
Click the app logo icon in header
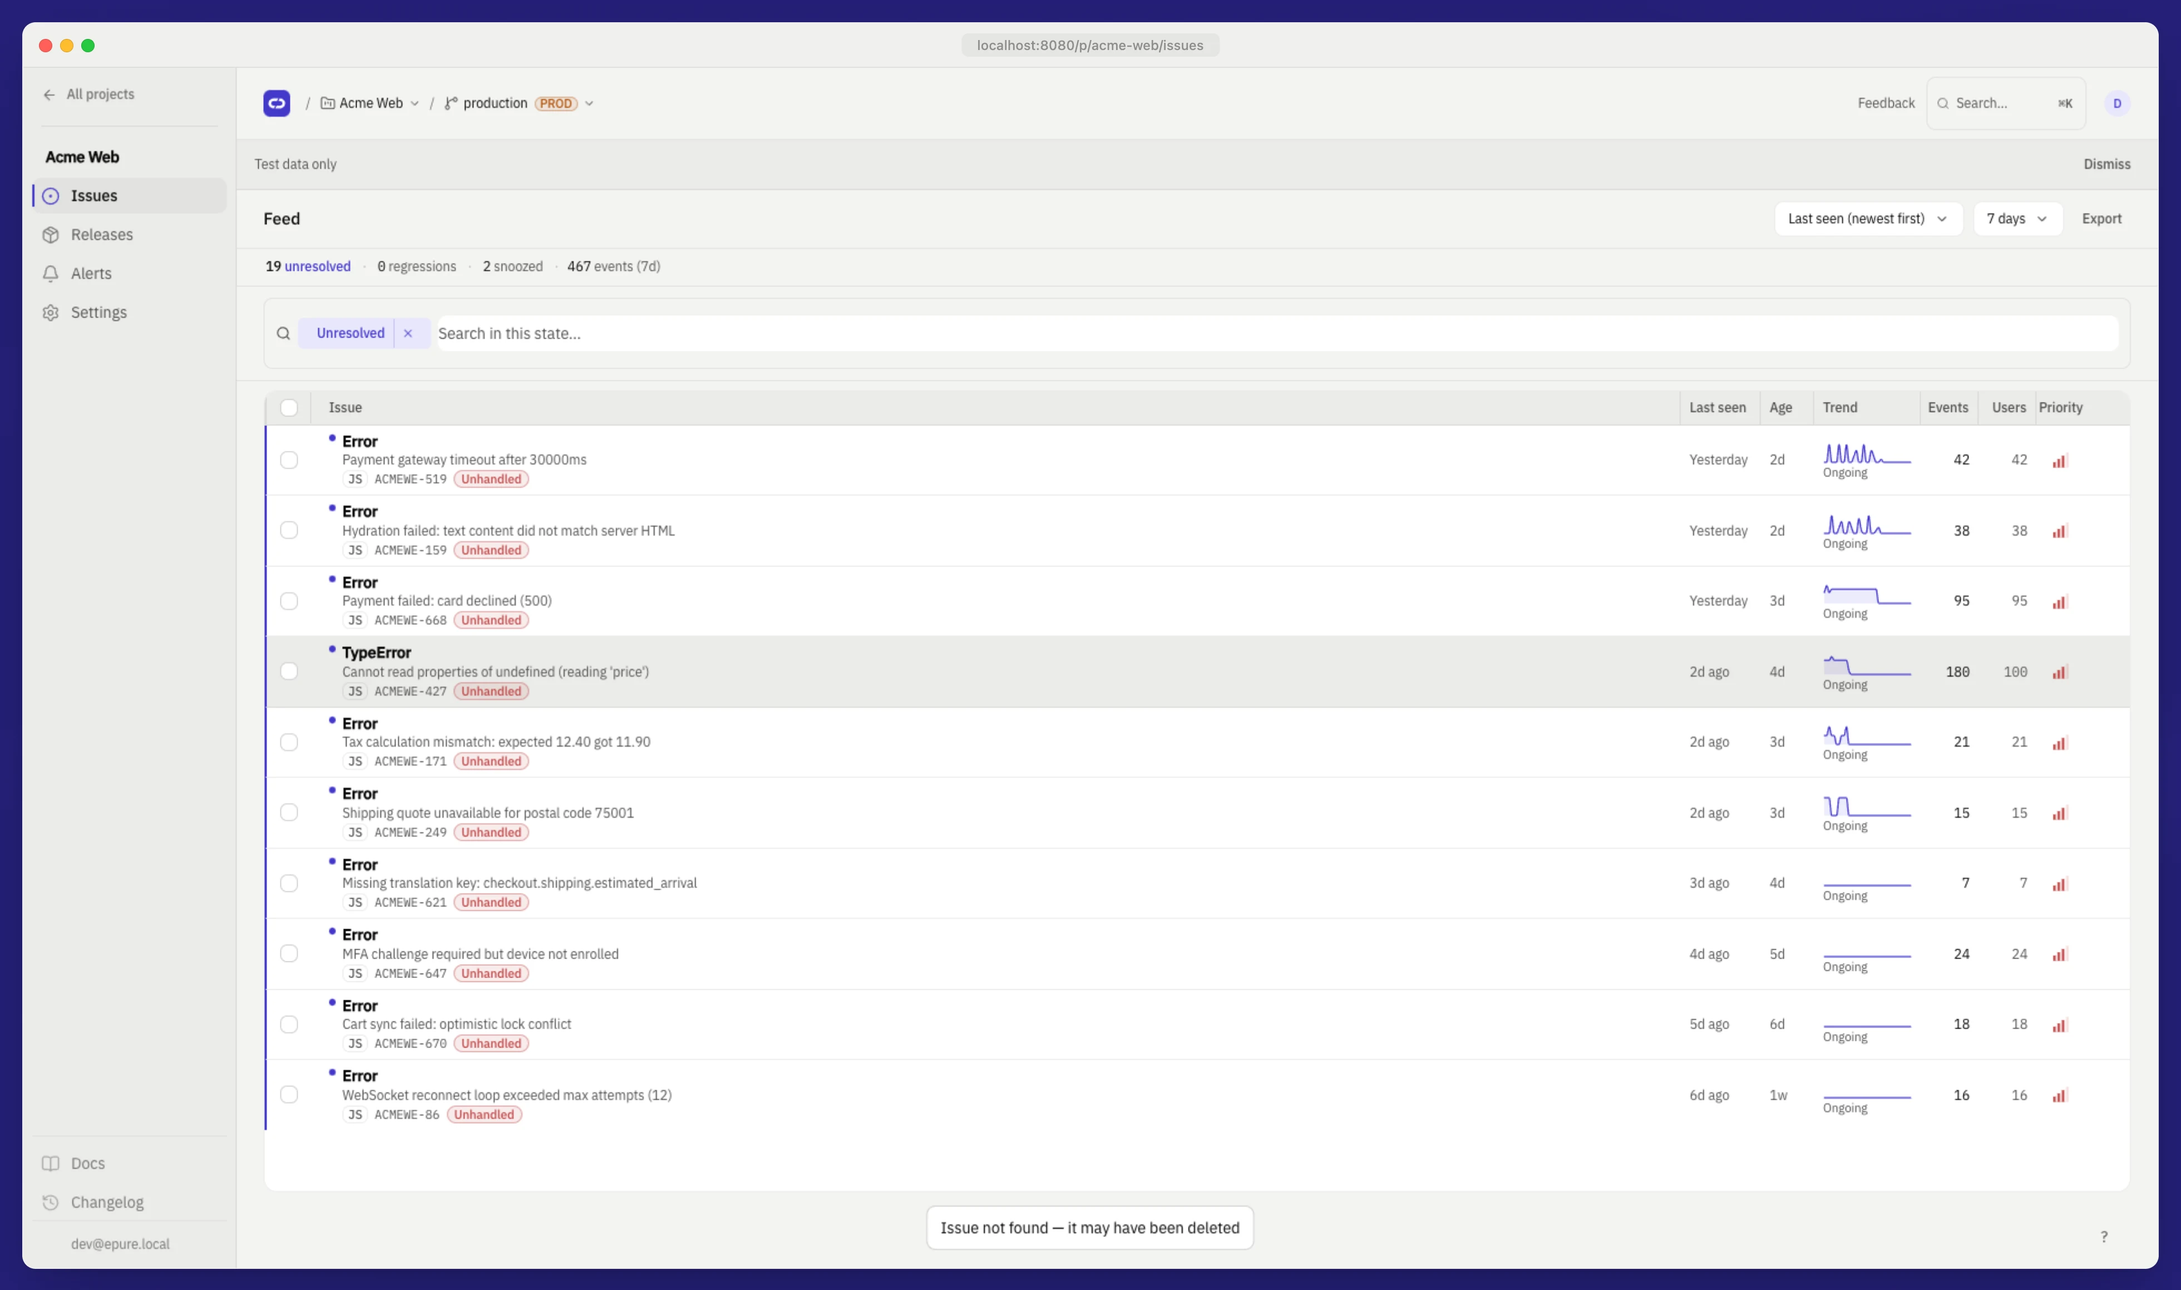click(x=277, y=102)
